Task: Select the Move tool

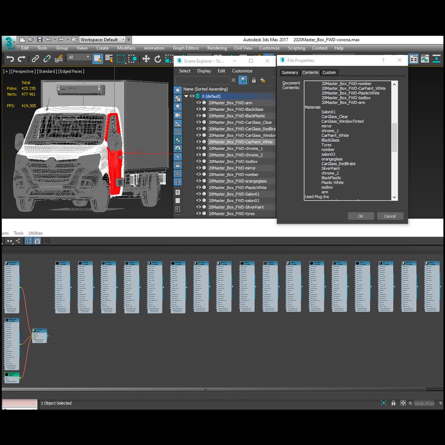Action: point(146,59)
